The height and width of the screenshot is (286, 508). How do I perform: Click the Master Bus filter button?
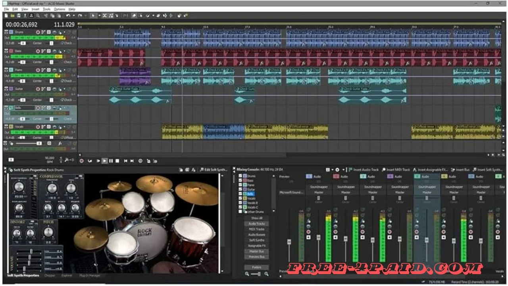point(257,251)
